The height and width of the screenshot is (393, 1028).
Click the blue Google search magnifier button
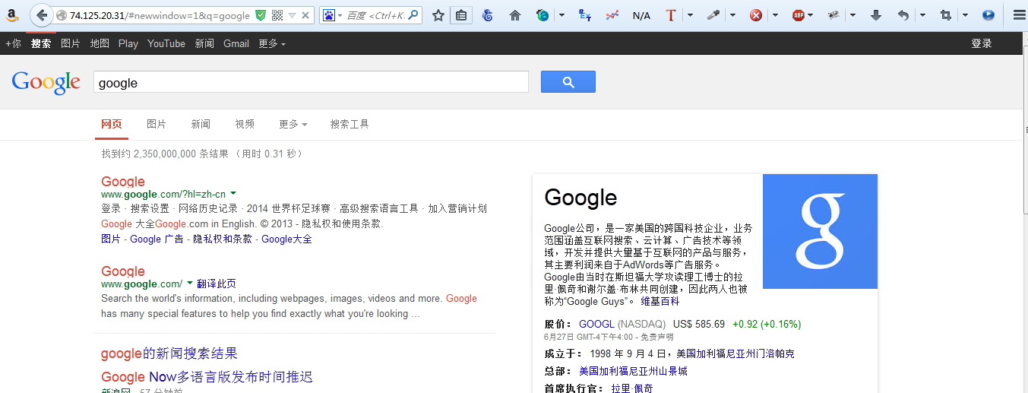(x=568, y=82)
